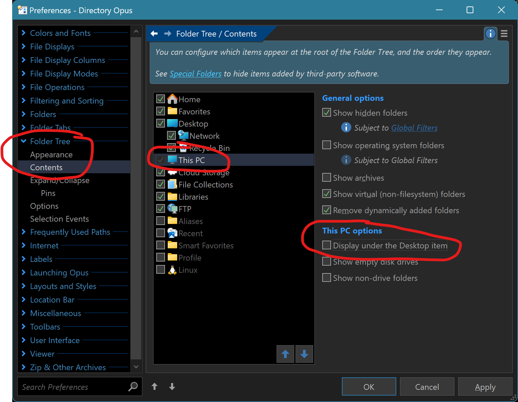Jump to next search result arrow
The height and width of the screenshot is (402, 518).
pos(172,386)
